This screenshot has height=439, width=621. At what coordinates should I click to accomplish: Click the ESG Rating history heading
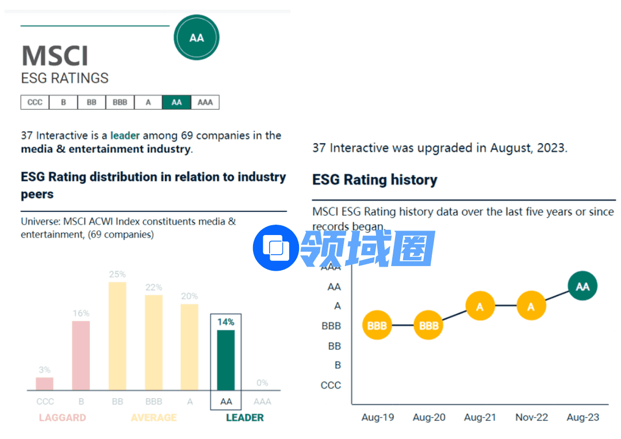[x=375, y=180]
